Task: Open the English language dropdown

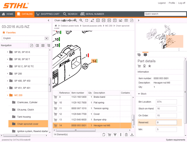Action: click(26, 38)
